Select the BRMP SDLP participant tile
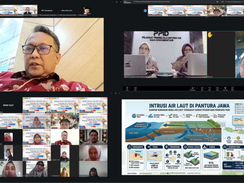244x183 pixels. tap(11, 105)
